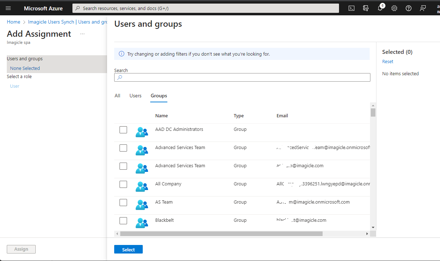Switch to the All tab
Screen dimensions: 440x261
[x=117, y=96]
